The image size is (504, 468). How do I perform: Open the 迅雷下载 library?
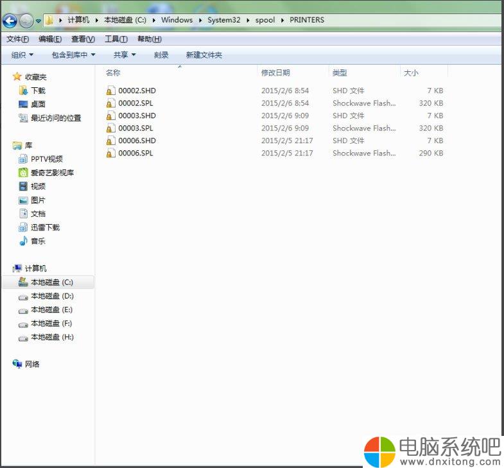tap(39, 227)
